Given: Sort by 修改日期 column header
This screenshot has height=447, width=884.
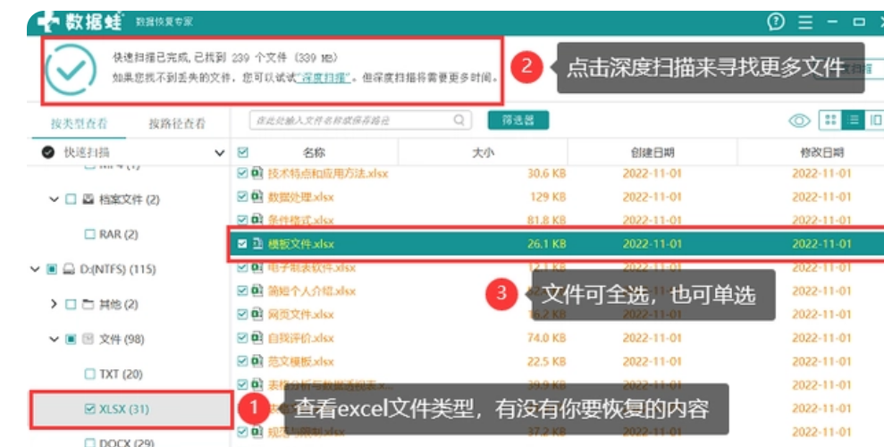Looking at the screenshot, I should [x=822, y=152].
